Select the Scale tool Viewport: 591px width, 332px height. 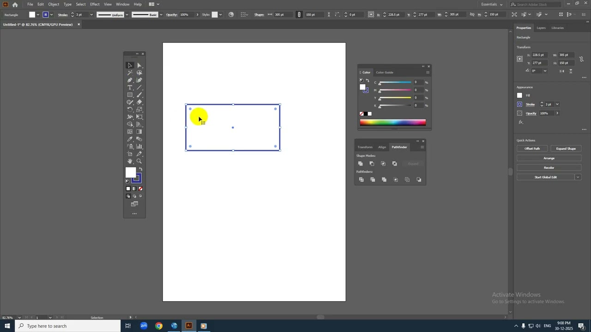(139, 110)
